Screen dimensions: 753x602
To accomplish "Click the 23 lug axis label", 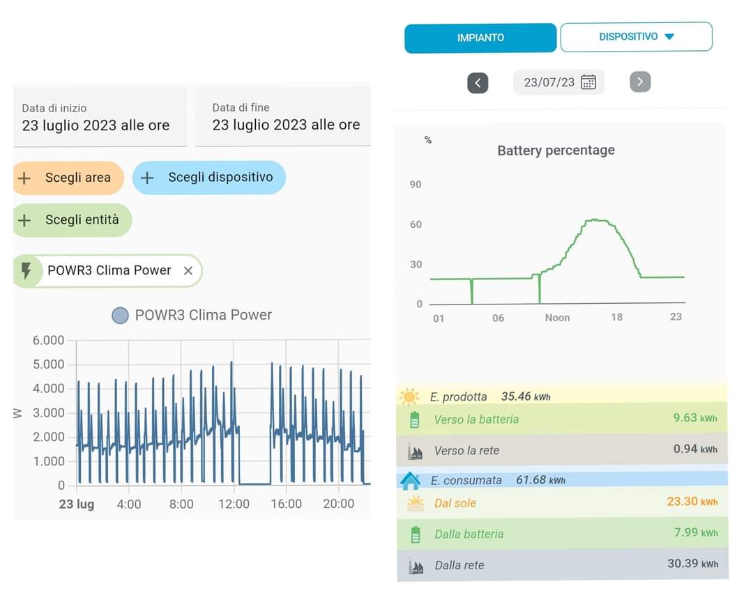I will [77, 504].
